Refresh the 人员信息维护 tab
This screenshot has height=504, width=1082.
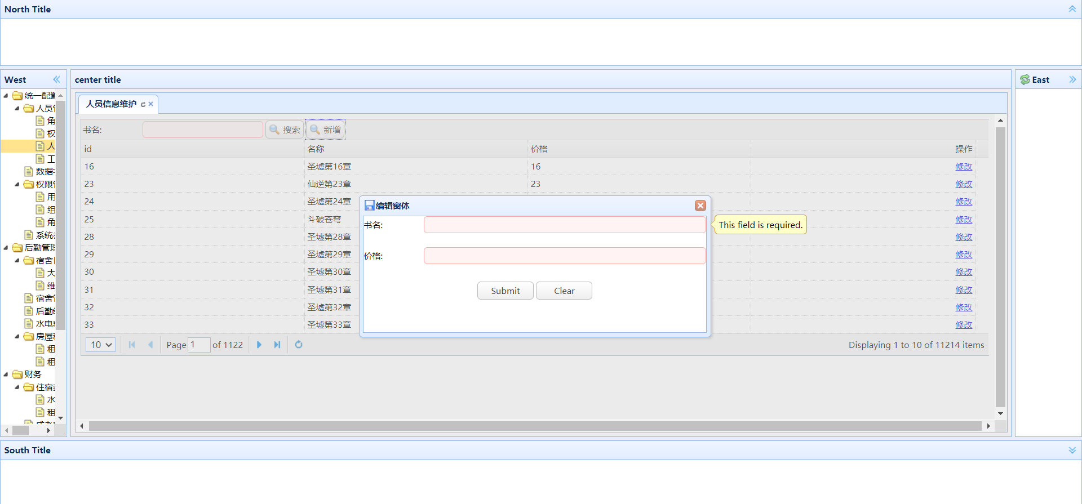(143, 104)
